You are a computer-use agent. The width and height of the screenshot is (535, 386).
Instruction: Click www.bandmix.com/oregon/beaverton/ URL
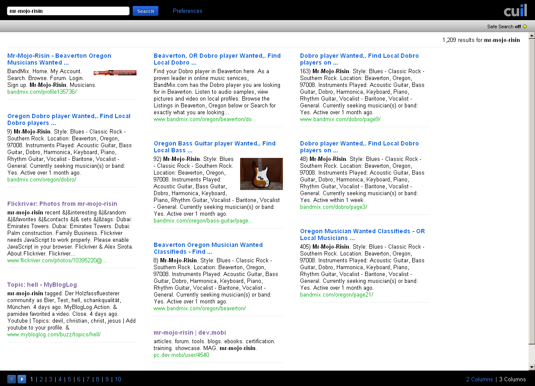point(200,309)
